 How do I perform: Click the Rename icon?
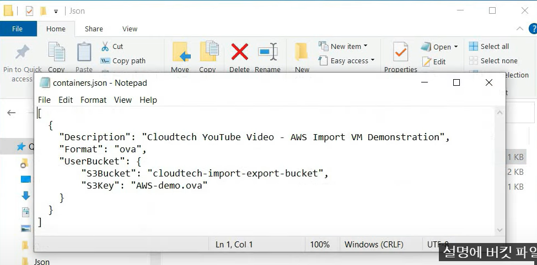[x=268, y=52]
